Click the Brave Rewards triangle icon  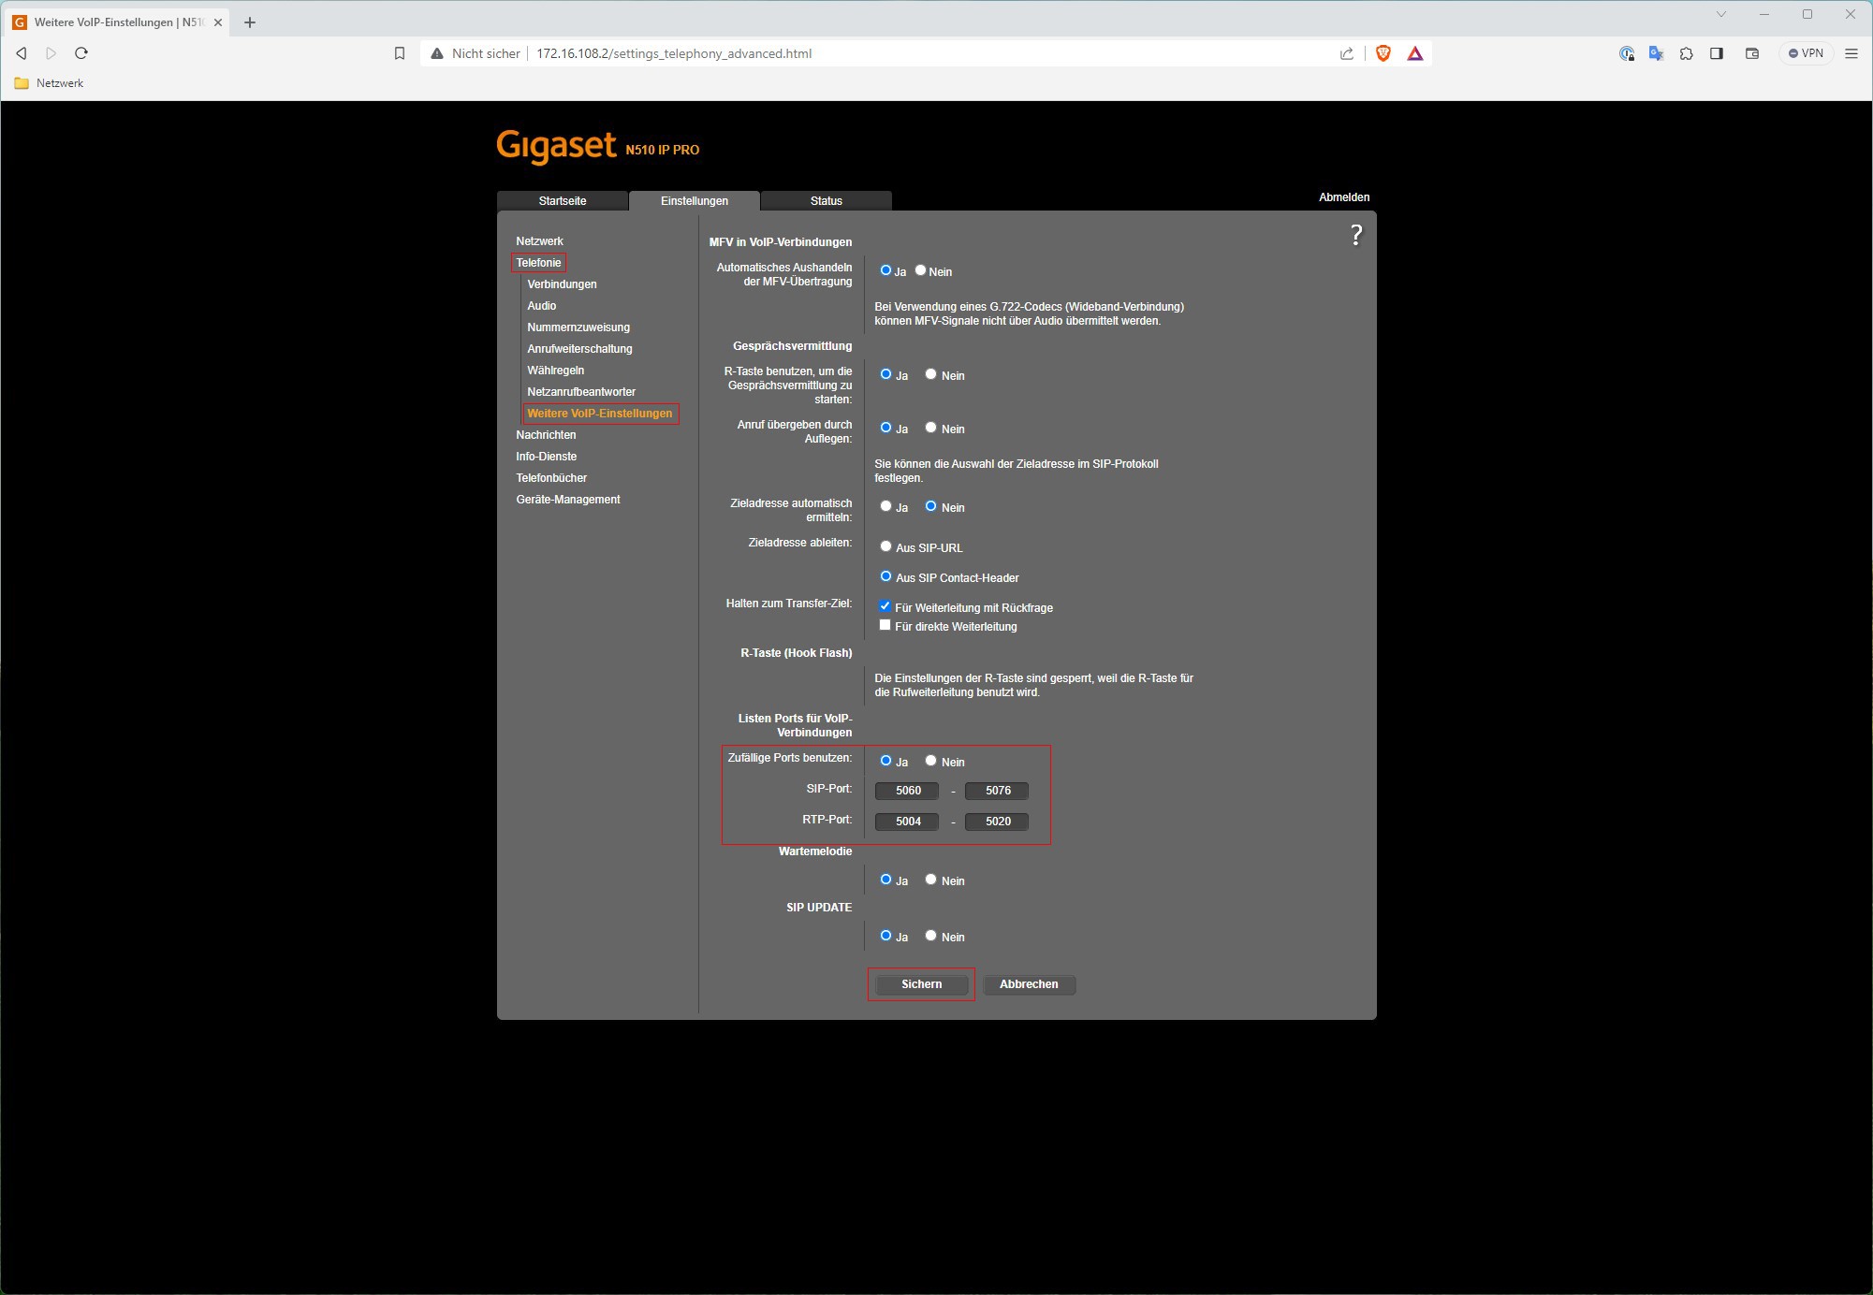[x=1415, y=53]
